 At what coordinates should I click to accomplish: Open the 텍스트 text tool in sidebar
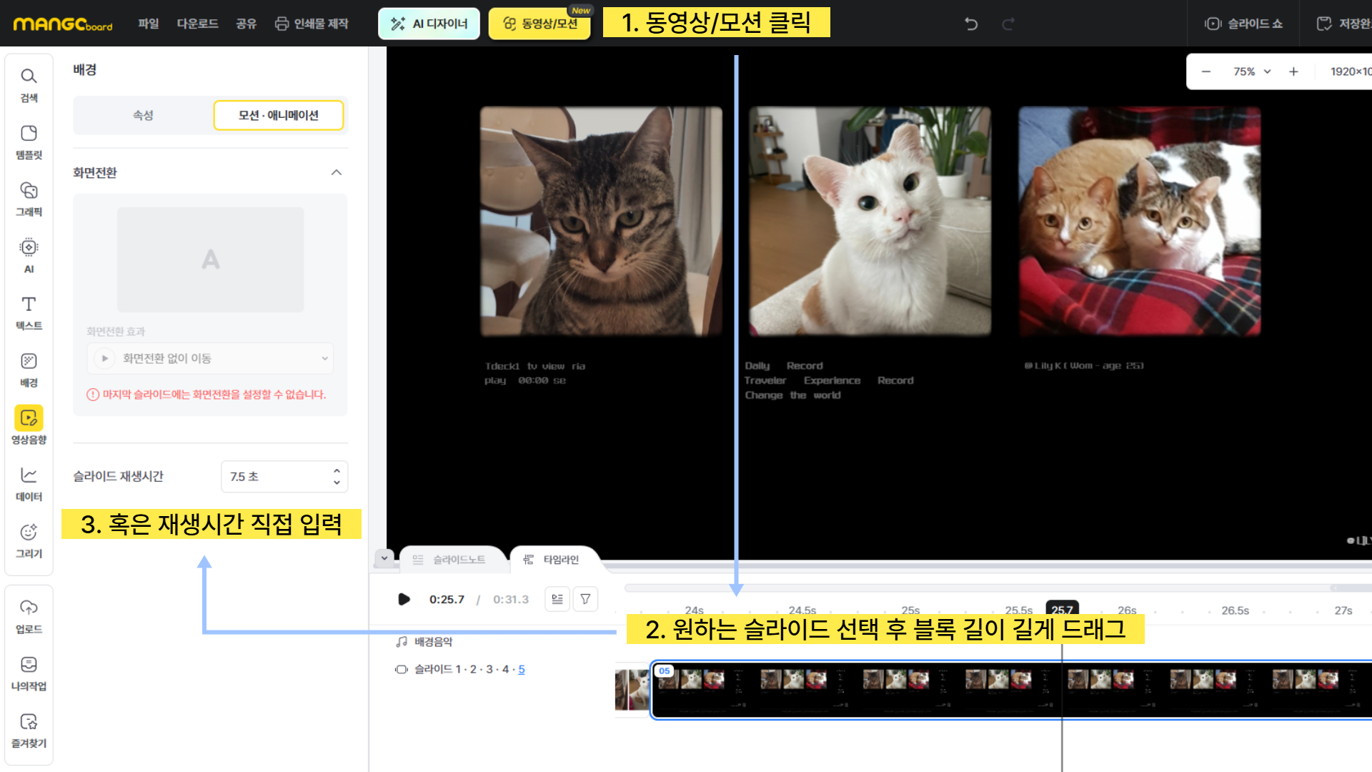(29, 312)
